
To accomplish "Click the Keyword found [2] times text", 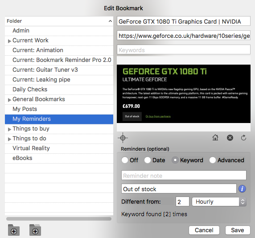I will [x=154, y=214].
